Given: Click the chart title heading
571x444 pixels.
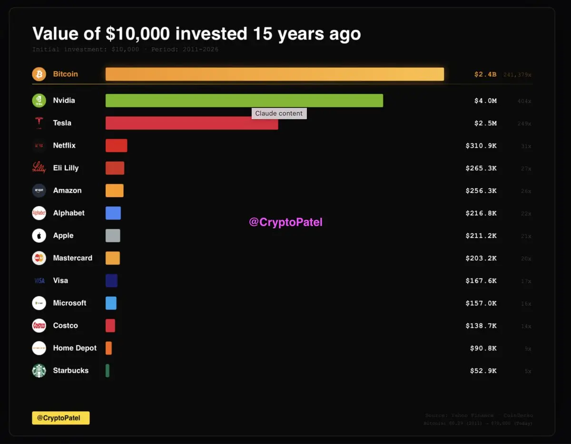Looking at the screenshot, I should (197, 34).
